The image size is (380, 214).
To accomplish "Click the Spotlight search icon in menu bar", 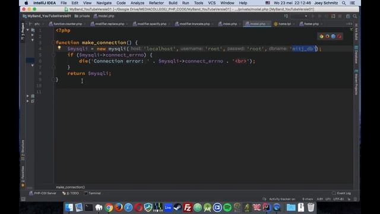I will point(344,3).
